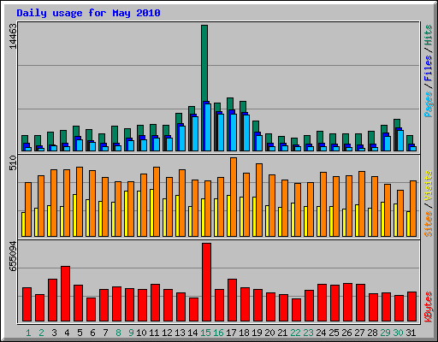Click day 3 on the x-axis
This screenshot has height=342, width=438.
pos(54,333)
